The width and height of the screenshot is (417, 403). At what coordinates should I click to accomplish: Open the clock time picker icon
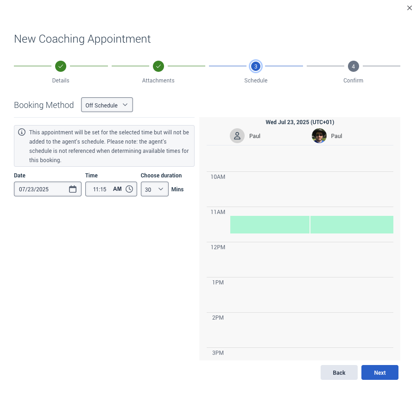[x=129, y=189]
